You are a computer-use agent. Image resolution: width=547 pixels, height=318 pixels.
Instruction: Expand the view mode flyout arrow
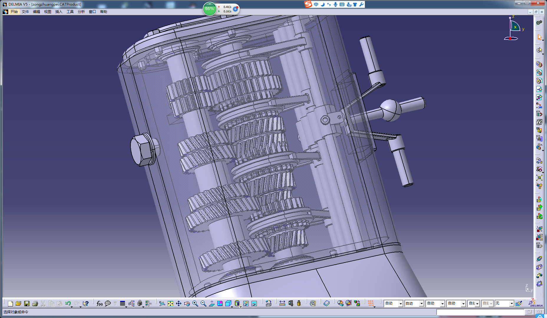[x=241, y=307]
